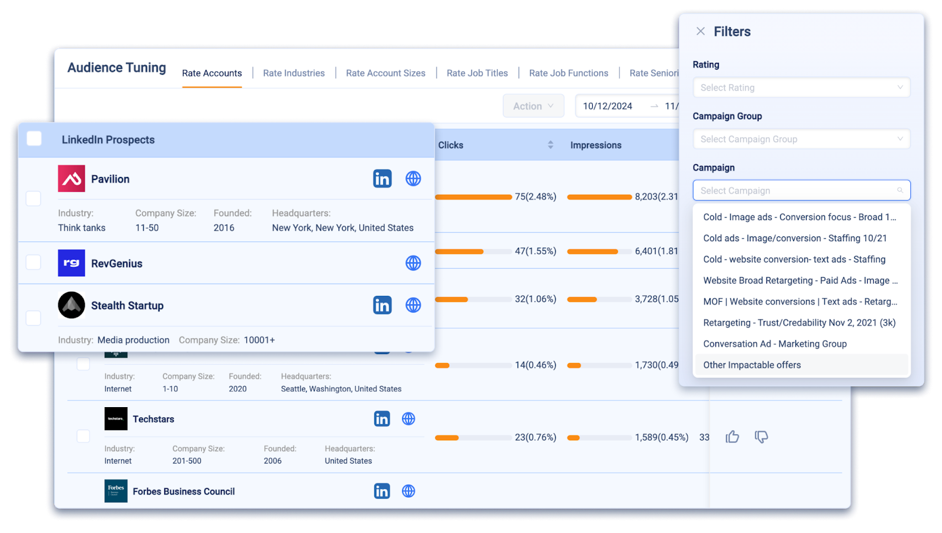
Task: Open the Select Campaign Group dropdown
Action: (801, 139)
